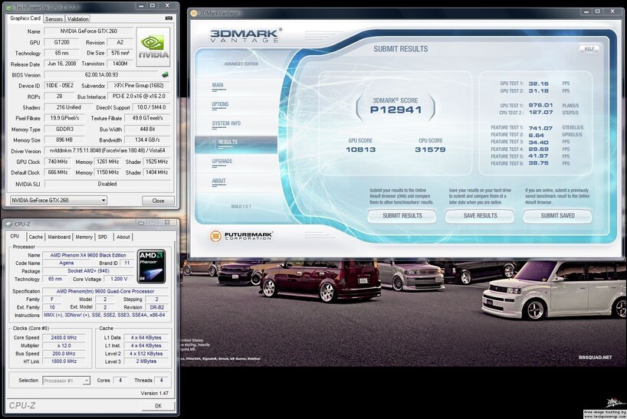Click the NVIDIA logo in GPU-Z
The height and width of the screenshot is (419, 627).
click(x=153, y=47)
